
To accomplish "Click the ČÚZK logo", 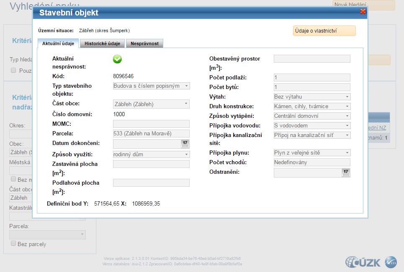I will pos(363,262).
